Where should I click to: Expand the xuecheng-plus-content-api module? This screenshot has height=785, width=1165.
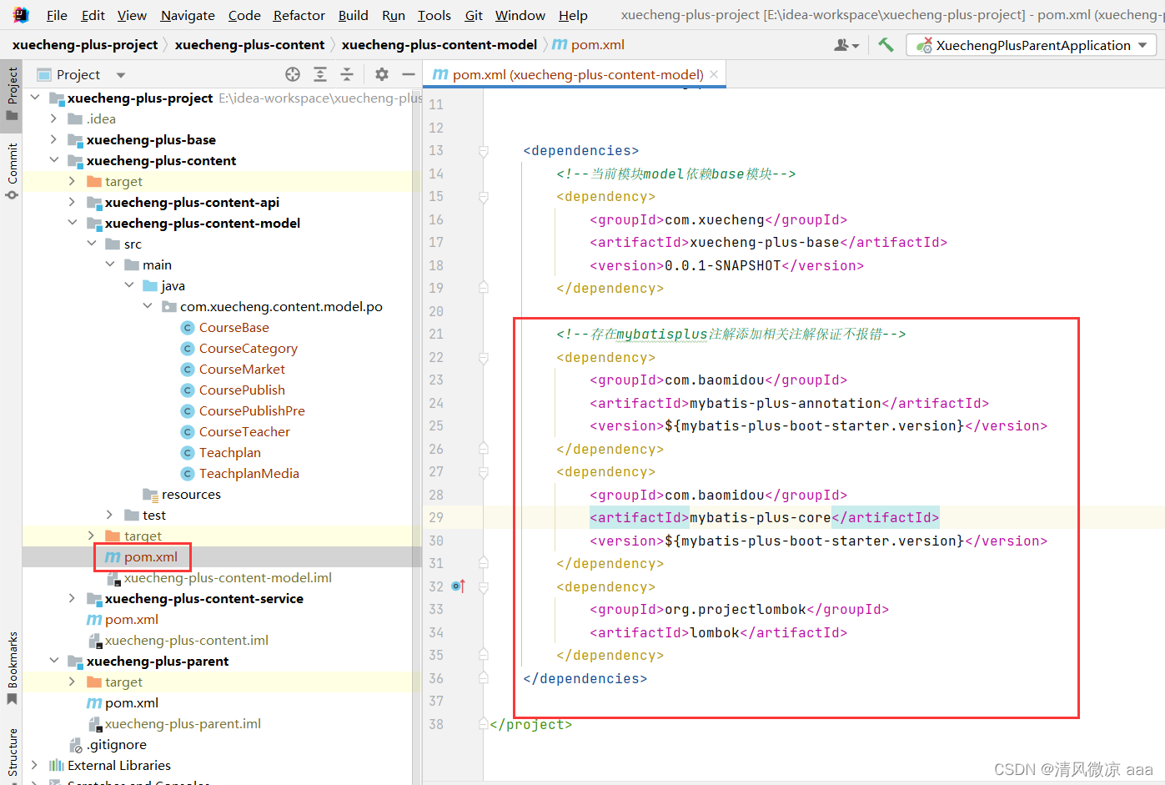[x=72, y=202]
